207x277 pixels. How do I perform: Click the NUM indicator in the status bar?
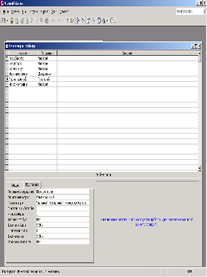pos(189,272)
